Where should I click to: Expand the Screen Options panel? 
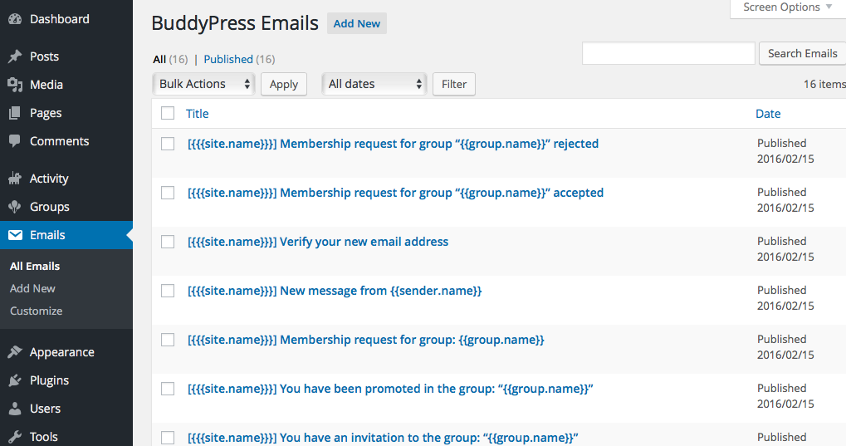click(788, 7)
